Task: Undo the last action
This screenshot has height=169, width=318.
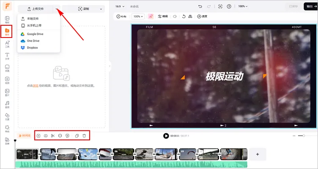Action: click(x=200, y=6)
